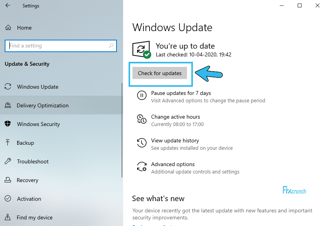
Task: Click the 'You're up to date' status text
Action: [185, 46]
